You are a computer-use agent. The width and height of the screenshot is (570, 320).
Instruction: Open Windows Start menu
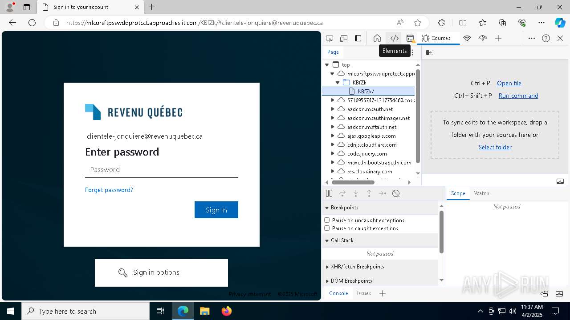(11, 311)
